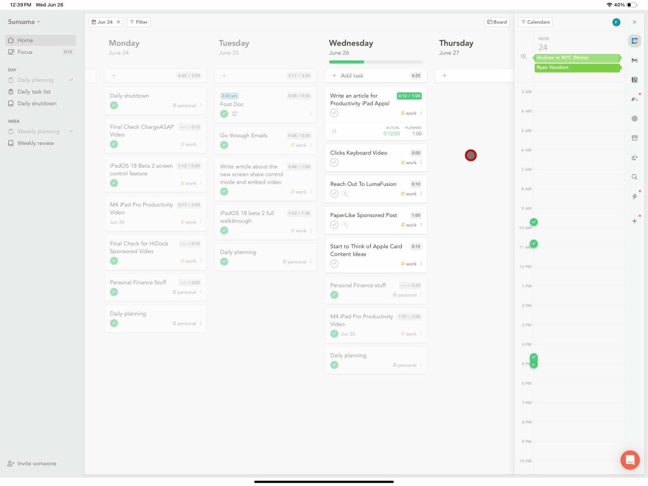Click the Board view button
Screen dimensions: 648x486
(x=497, y=22)
